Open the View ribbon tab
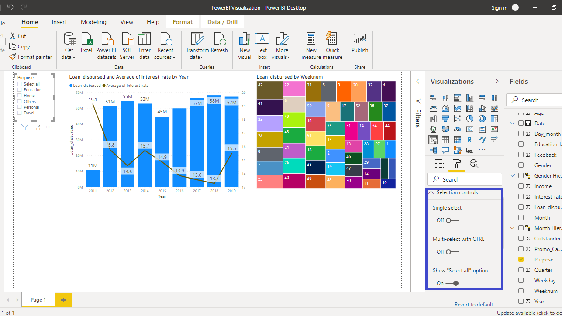Image resolution: width=562 pixels, height=316 pixels. coord(127,22)
